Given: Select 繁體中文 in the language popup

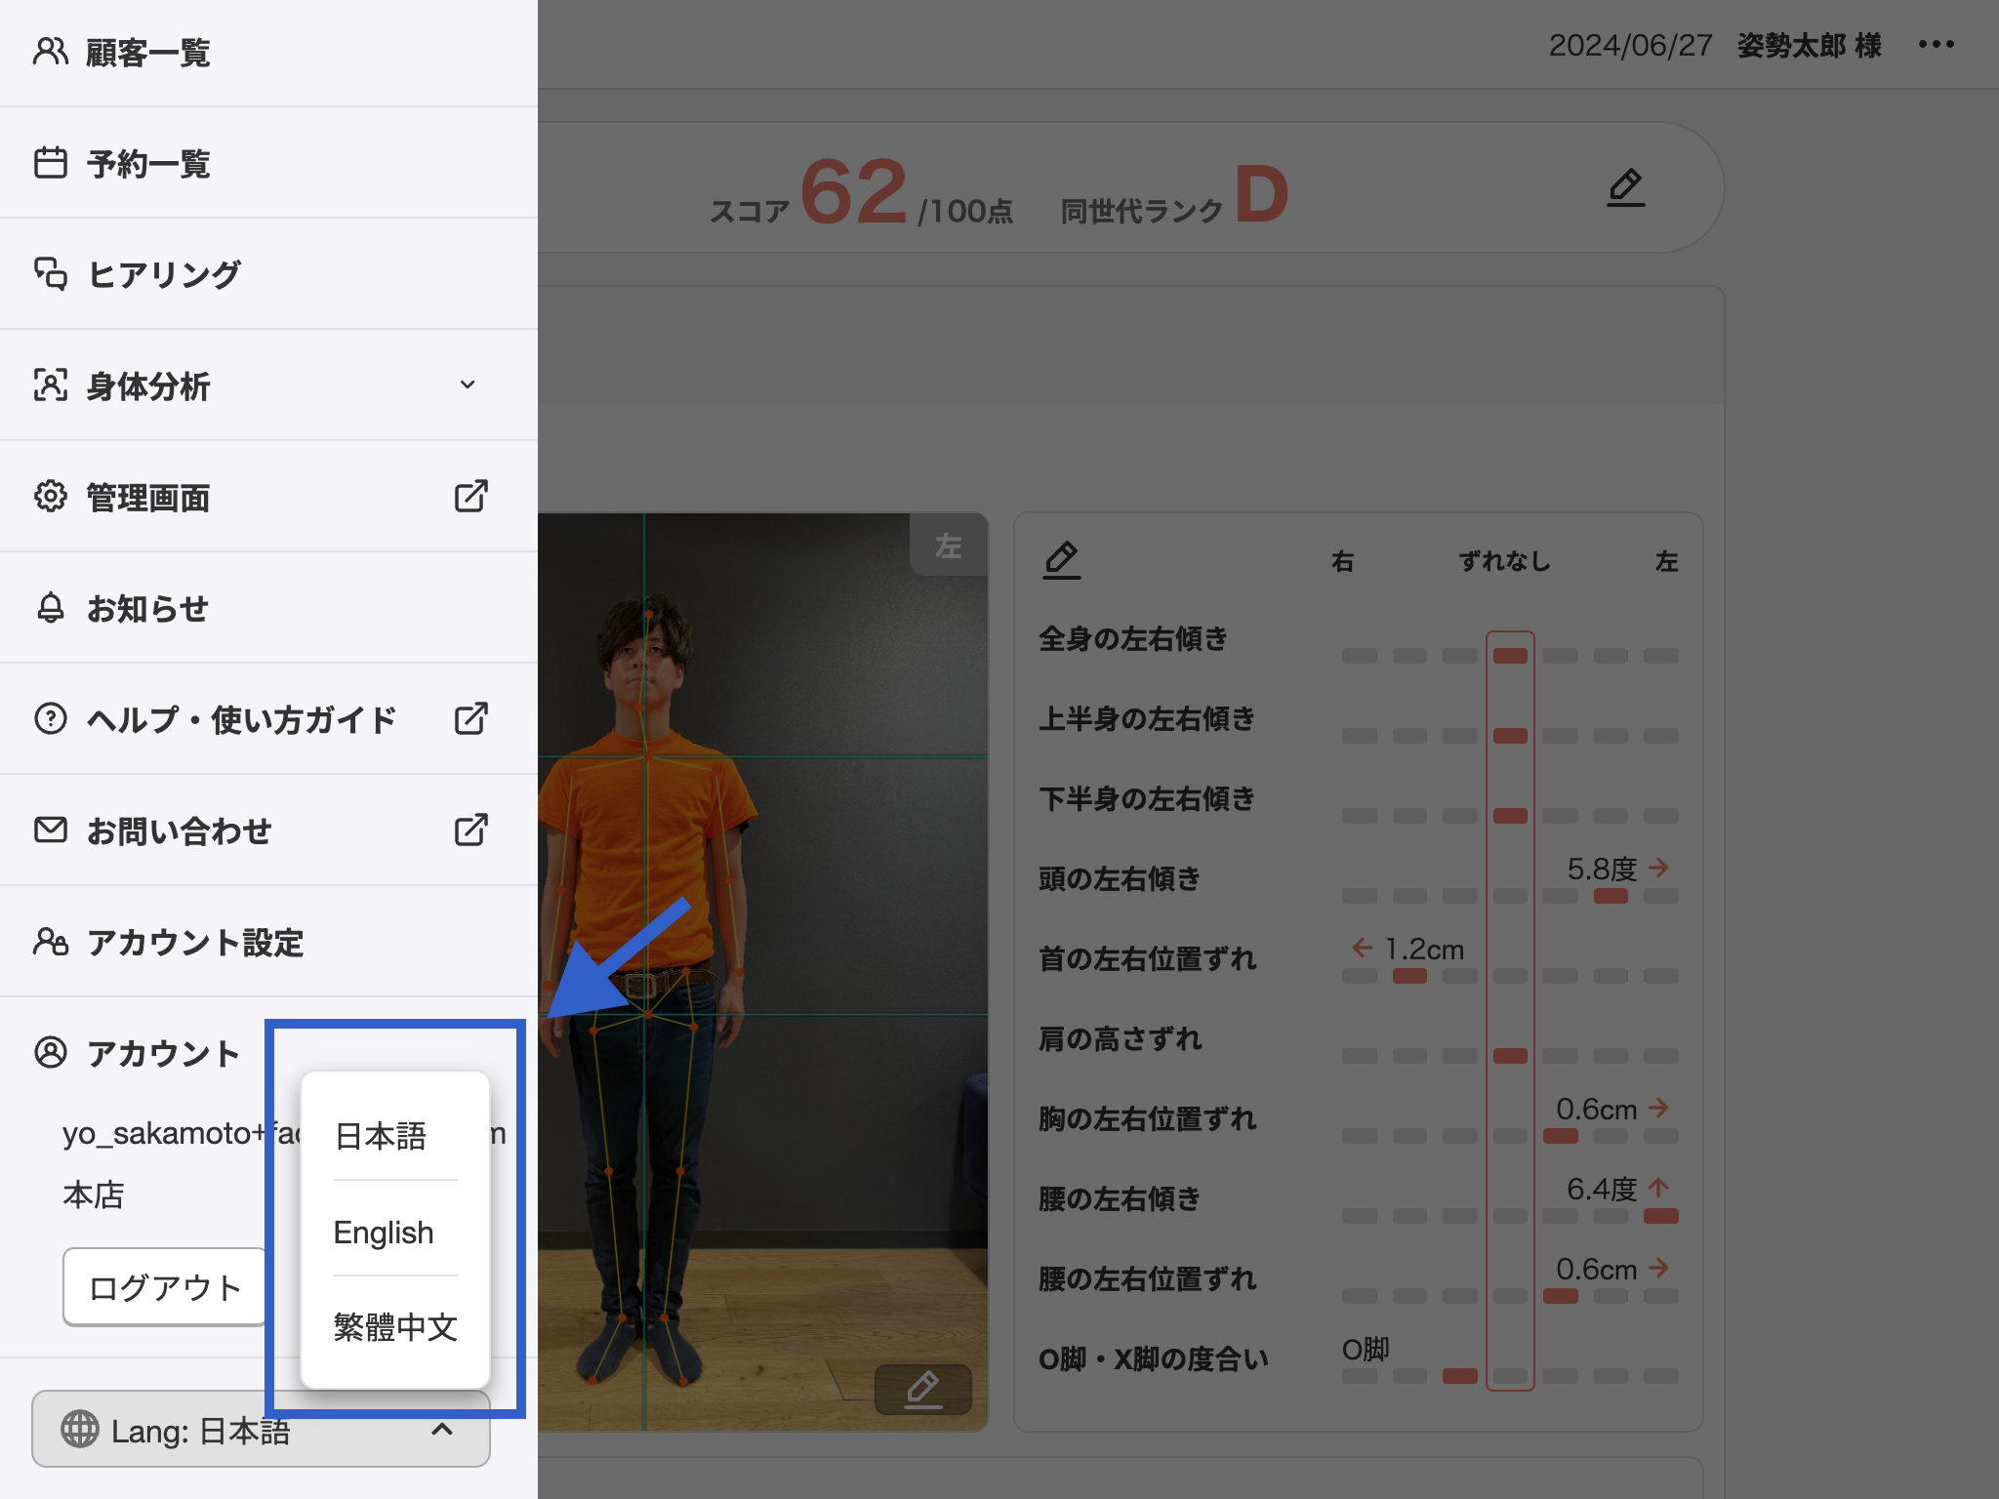Looking at the screenshot, I should (394, 1327).
